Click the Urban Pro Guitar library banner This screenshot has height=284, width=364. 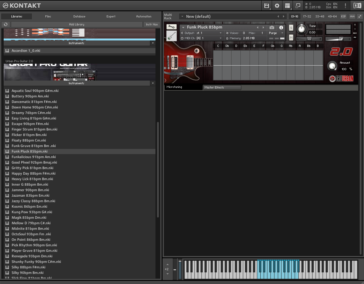coord(80,72)
